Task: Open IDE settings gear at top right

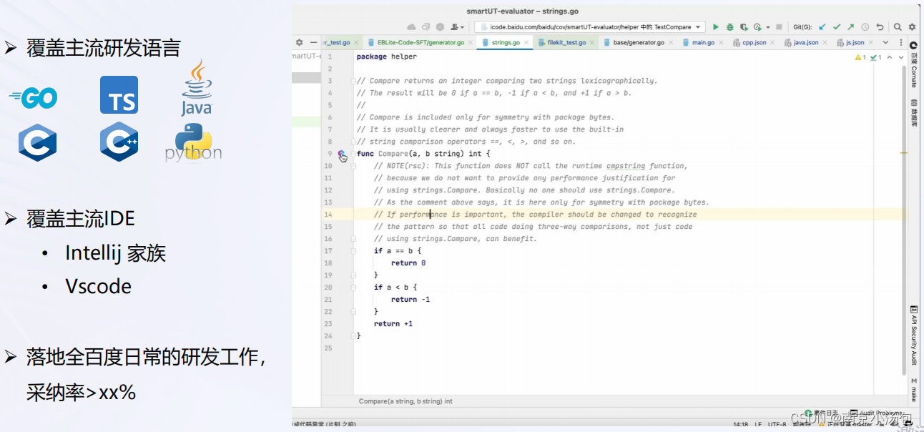Action: [x=912, y=27]
